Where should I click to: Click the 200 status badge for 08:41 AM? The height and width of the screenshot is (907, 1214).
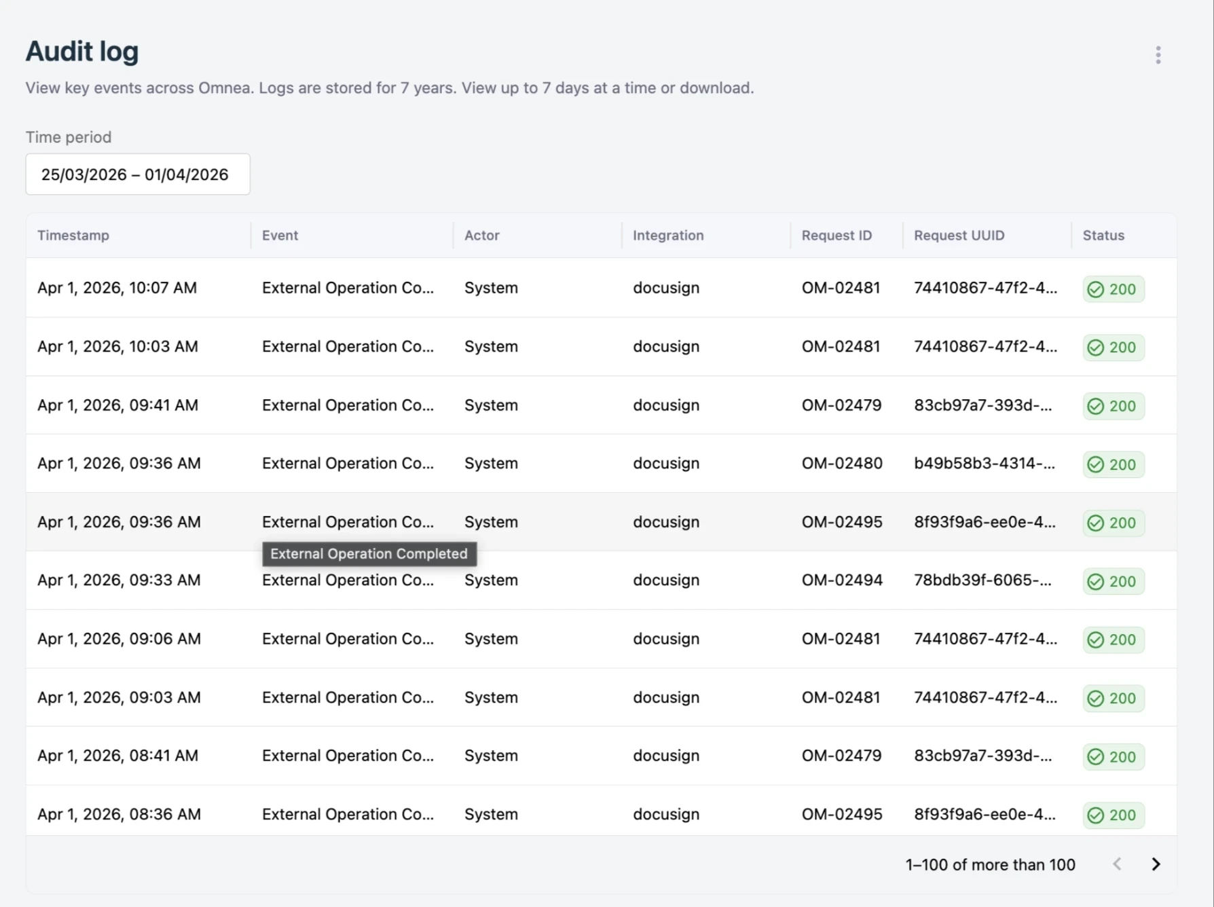tap(1114, 756)
